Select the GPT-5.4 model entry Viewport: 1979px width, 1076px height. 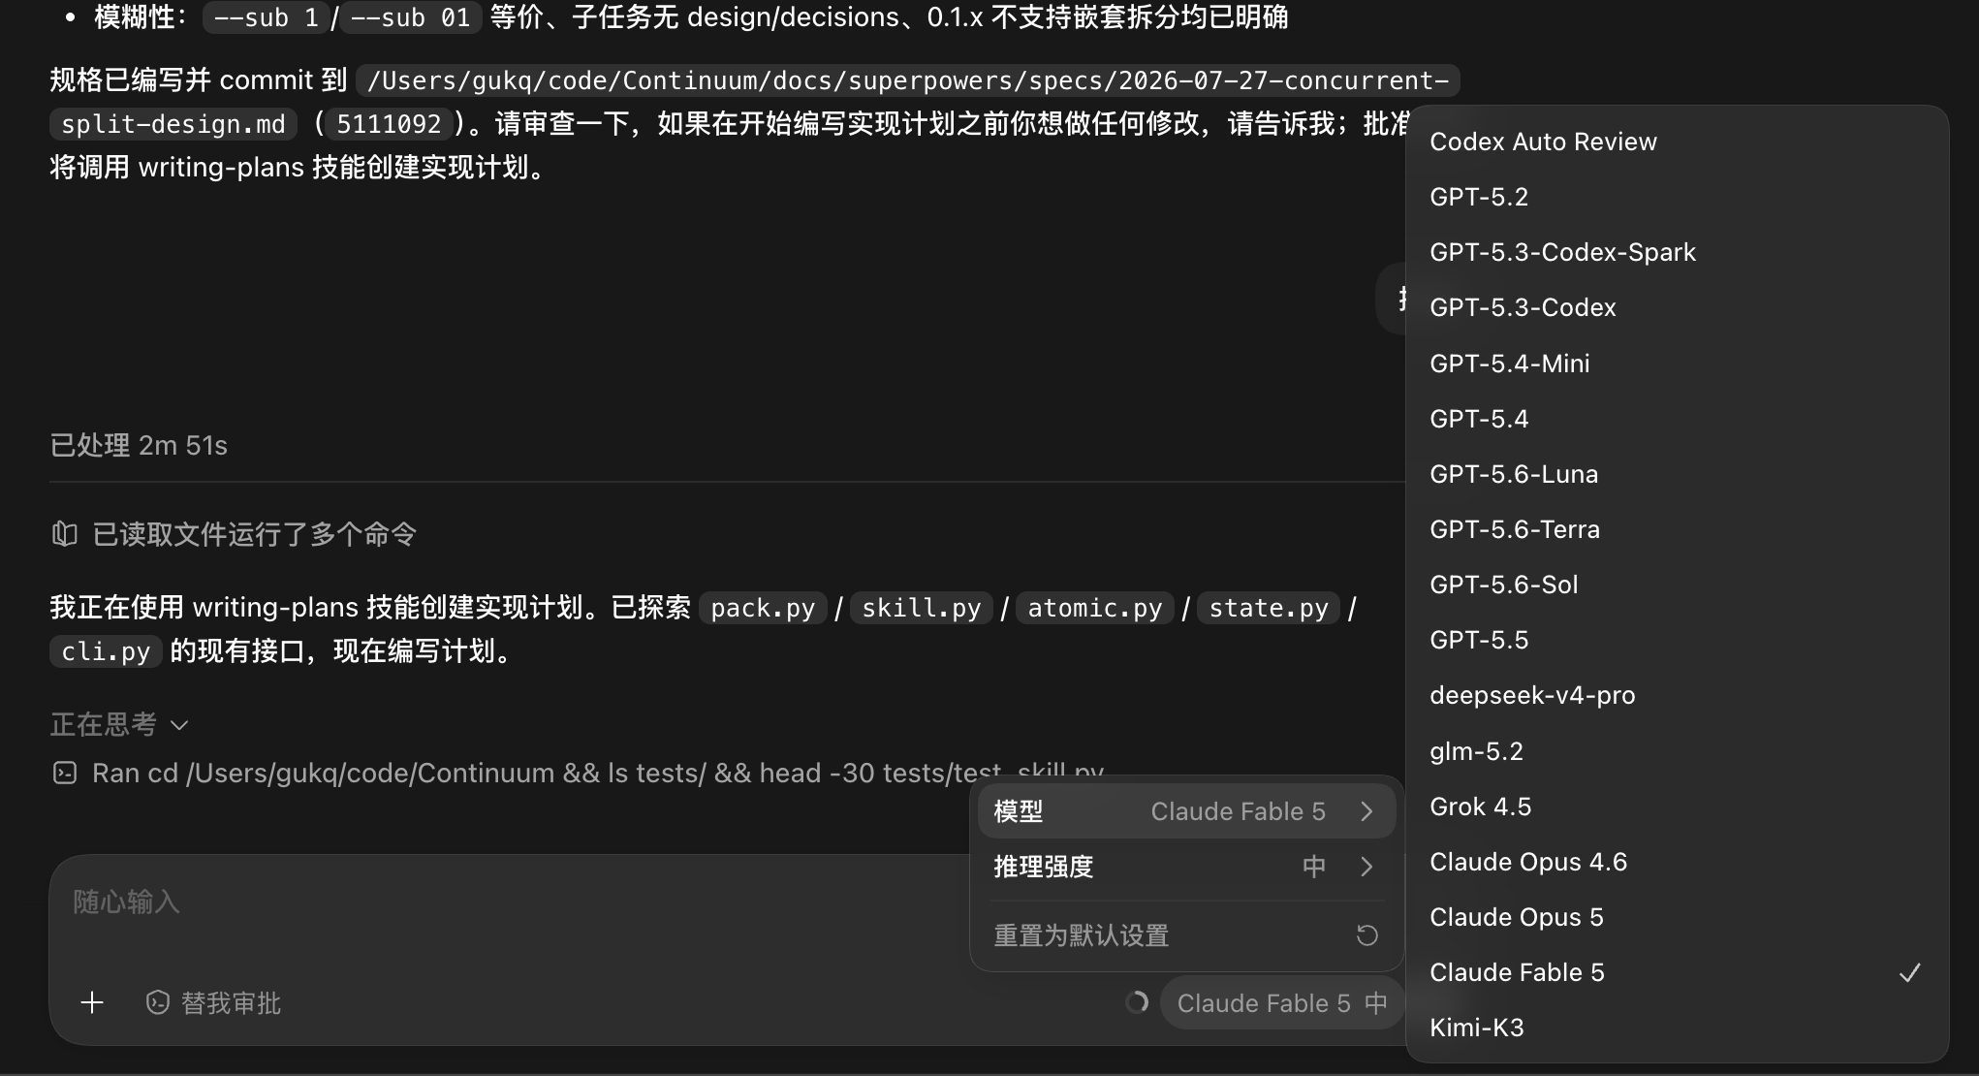1677,419
